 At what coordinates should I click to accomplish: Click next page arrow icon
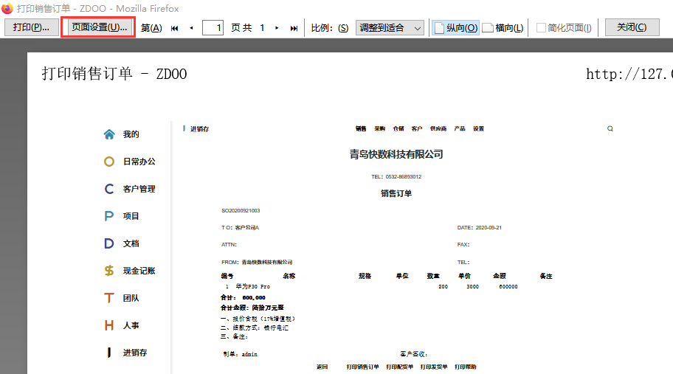(277, 28)
